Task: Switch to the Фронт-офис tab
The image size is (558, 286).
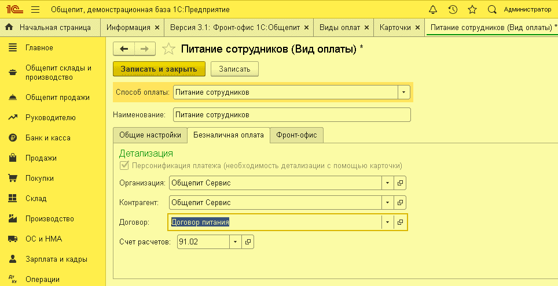Action: point(296,135)
